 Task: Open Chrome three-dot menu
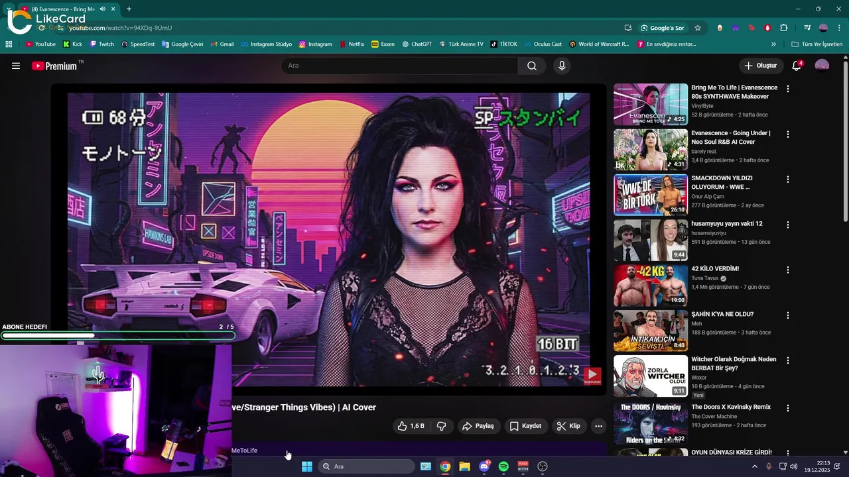(x=838, y=28)
